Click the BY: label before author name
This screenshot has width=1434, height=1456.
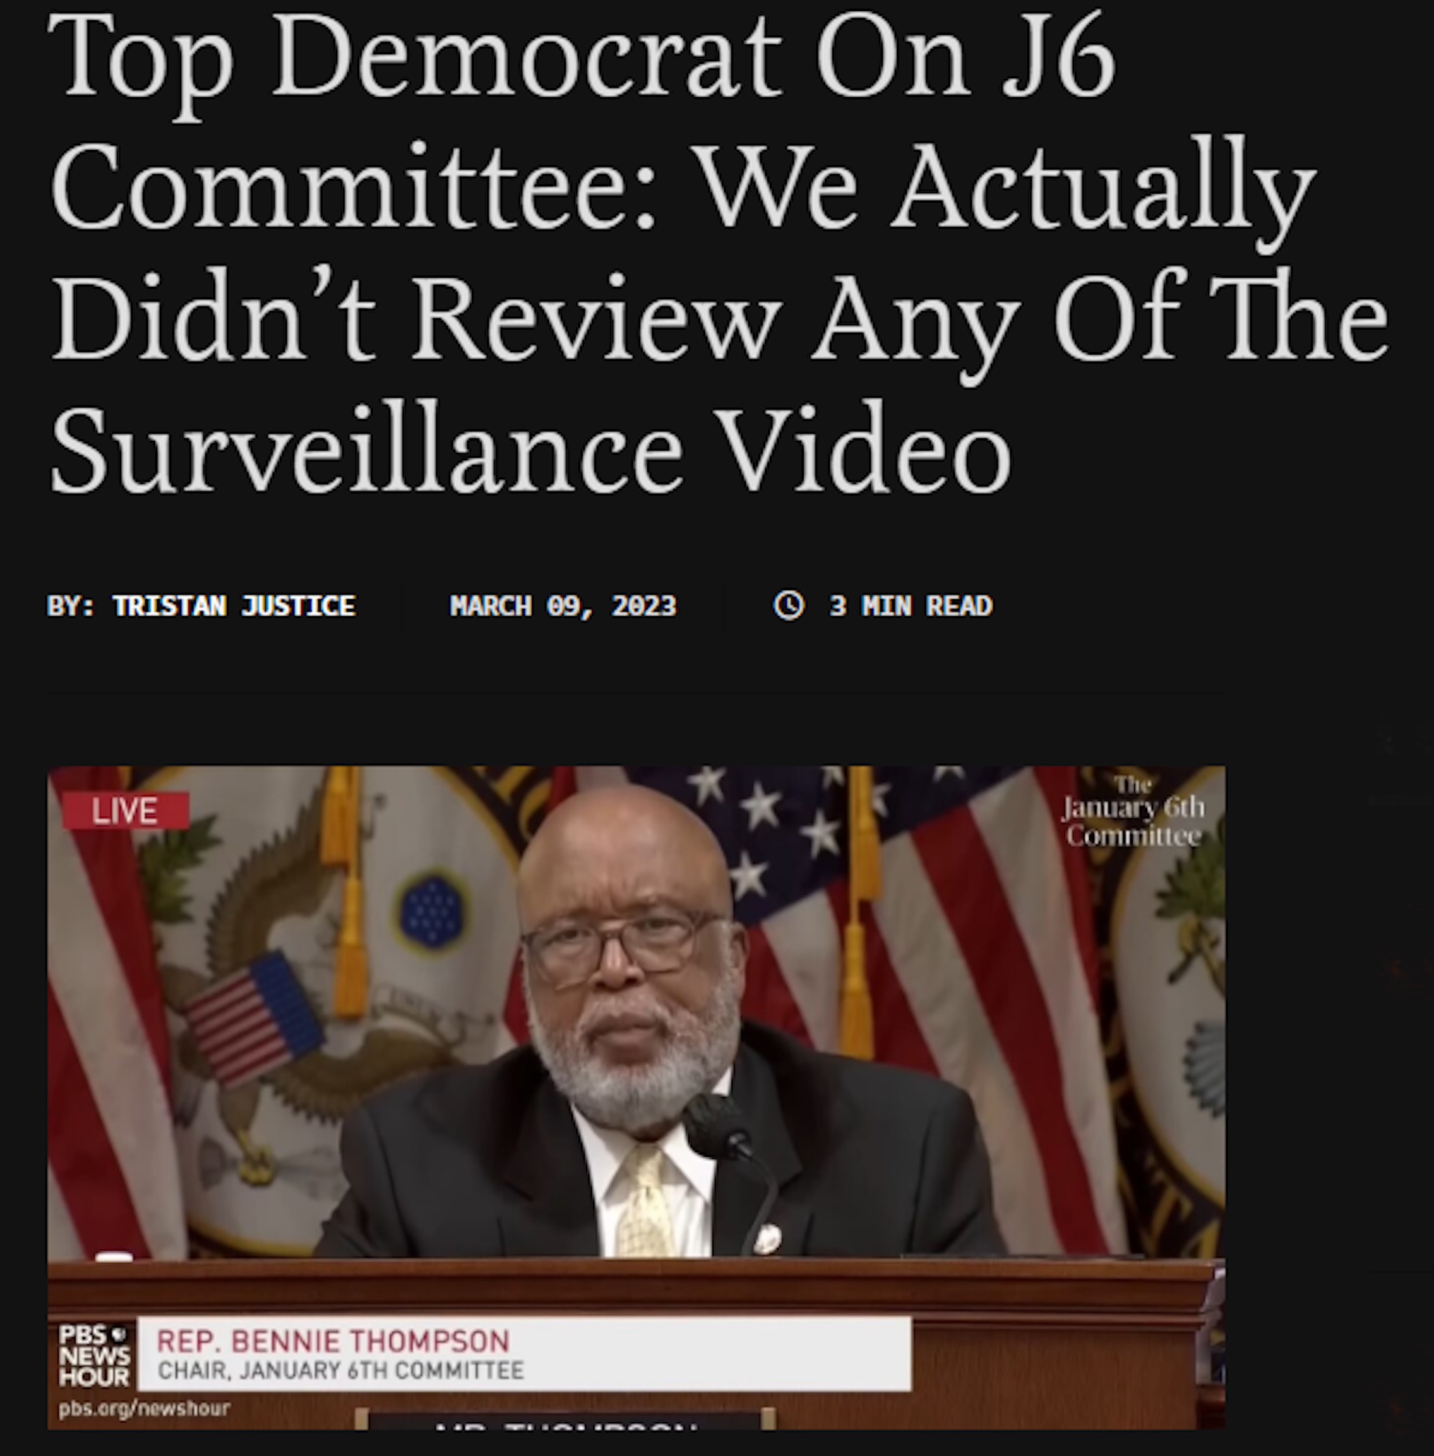click(x=72, y=606)
